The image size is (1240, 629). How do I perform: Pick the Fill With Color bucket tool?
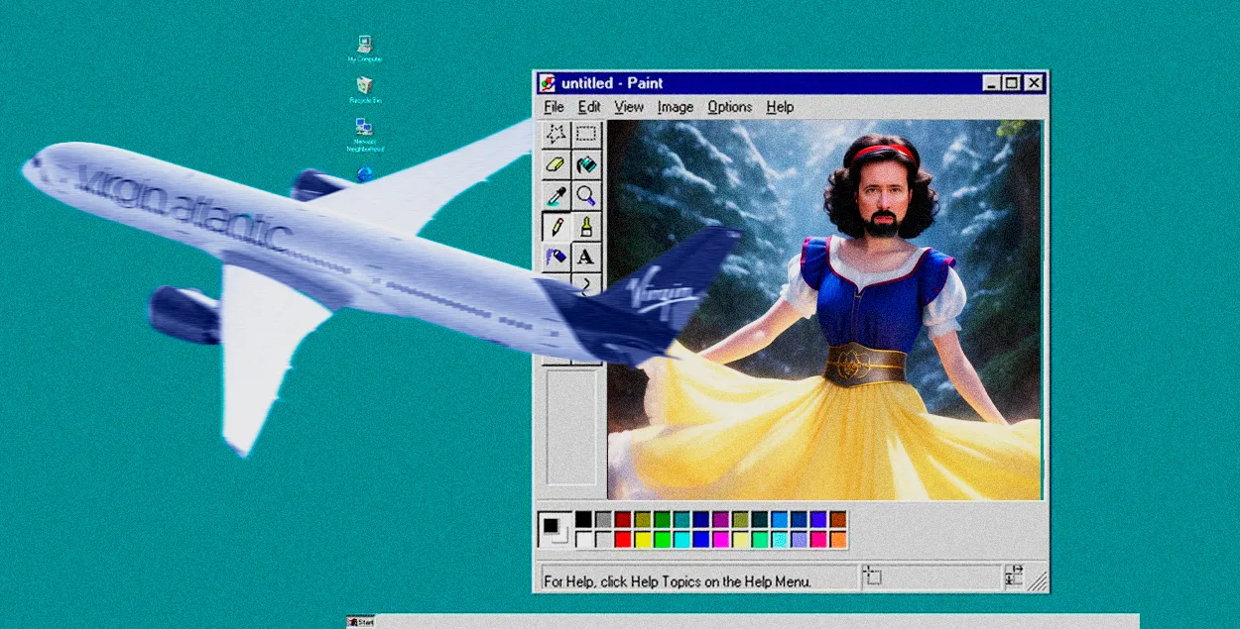[x=586, y=164]
